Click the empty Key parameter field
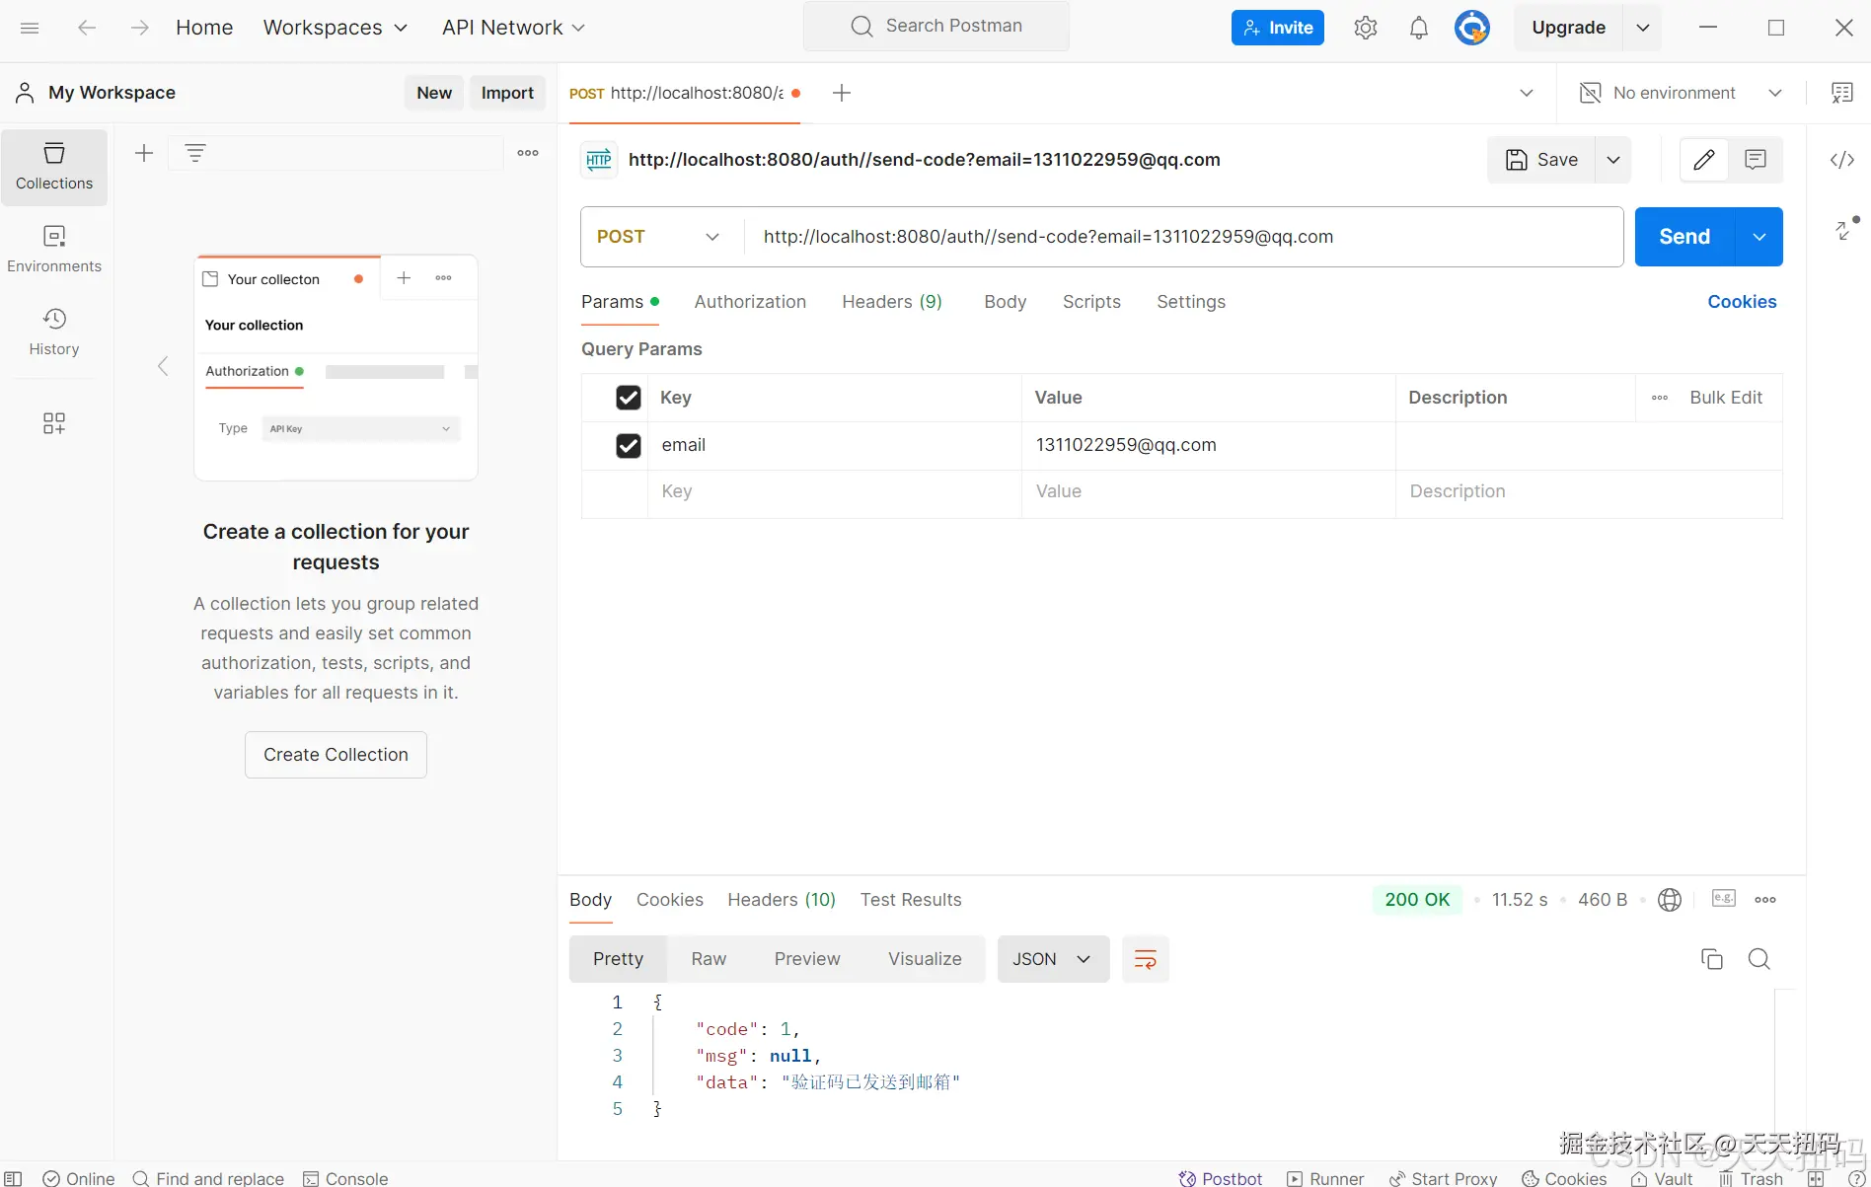 pos(835,492)
